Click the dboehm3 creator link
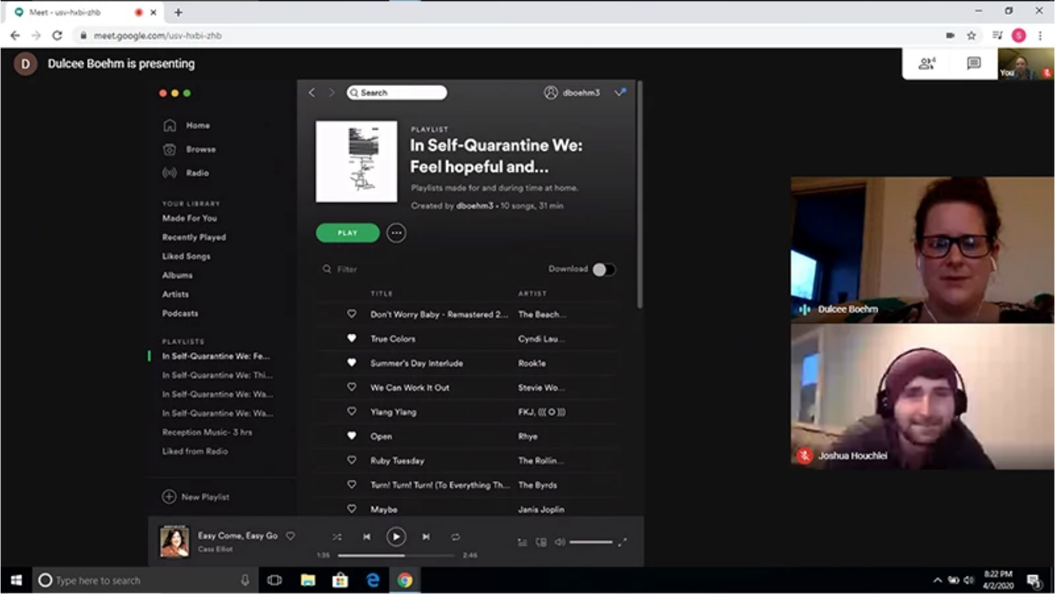The height and width of the screenshot is (594, 1055). coord(475,206)
